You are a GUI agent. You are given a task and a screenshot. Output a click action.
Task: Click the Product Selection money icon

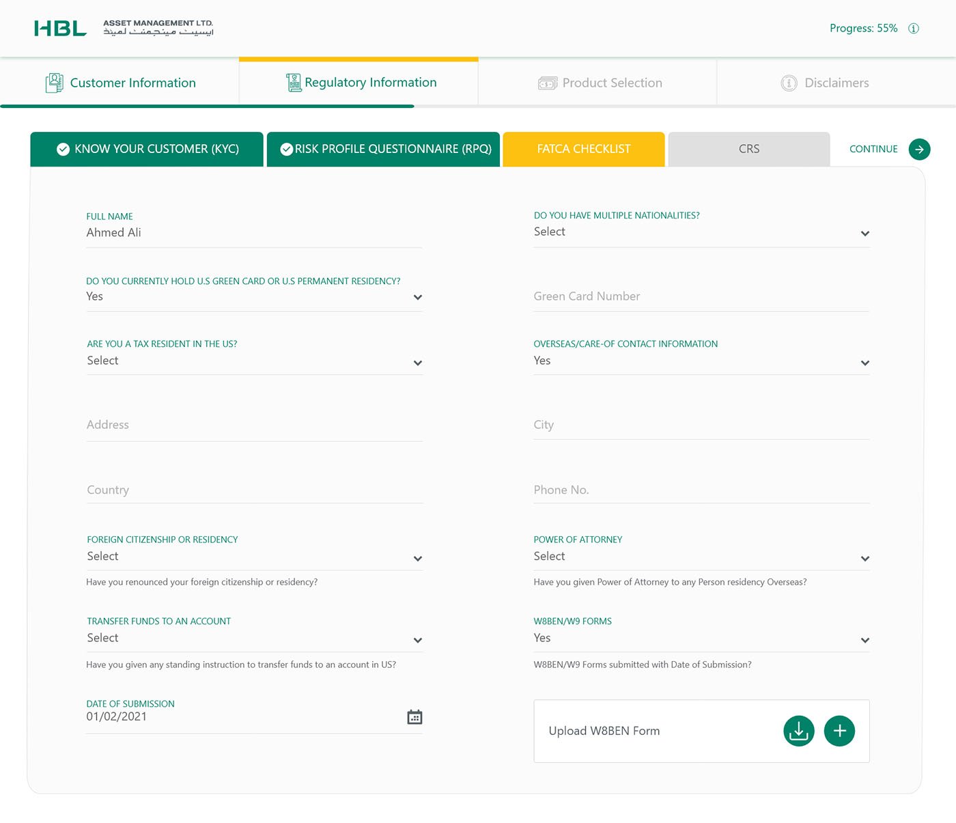pos(548,83)
